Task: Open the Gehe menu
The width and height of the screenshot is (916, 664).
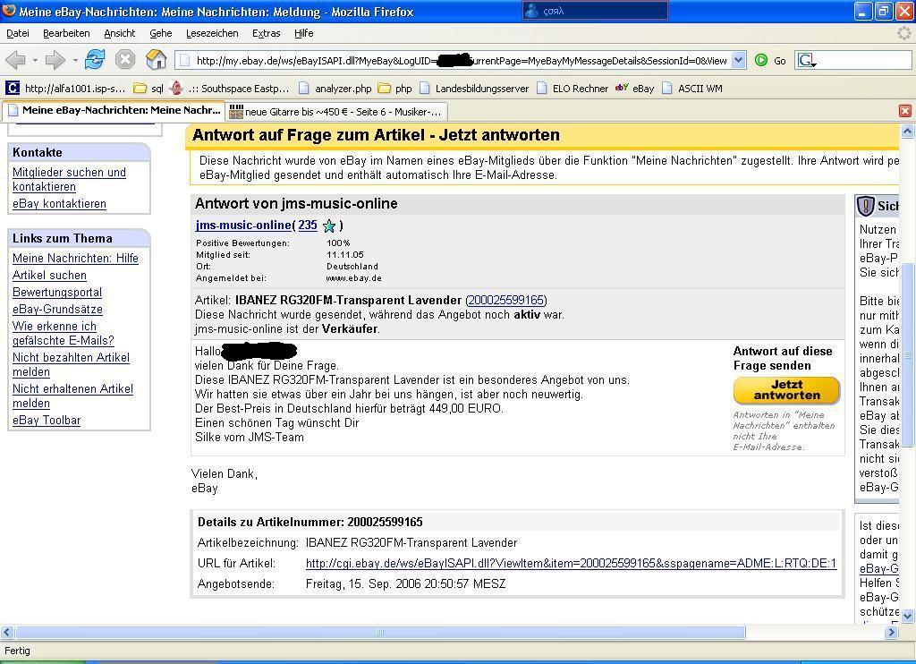Action: click(161, 33)
